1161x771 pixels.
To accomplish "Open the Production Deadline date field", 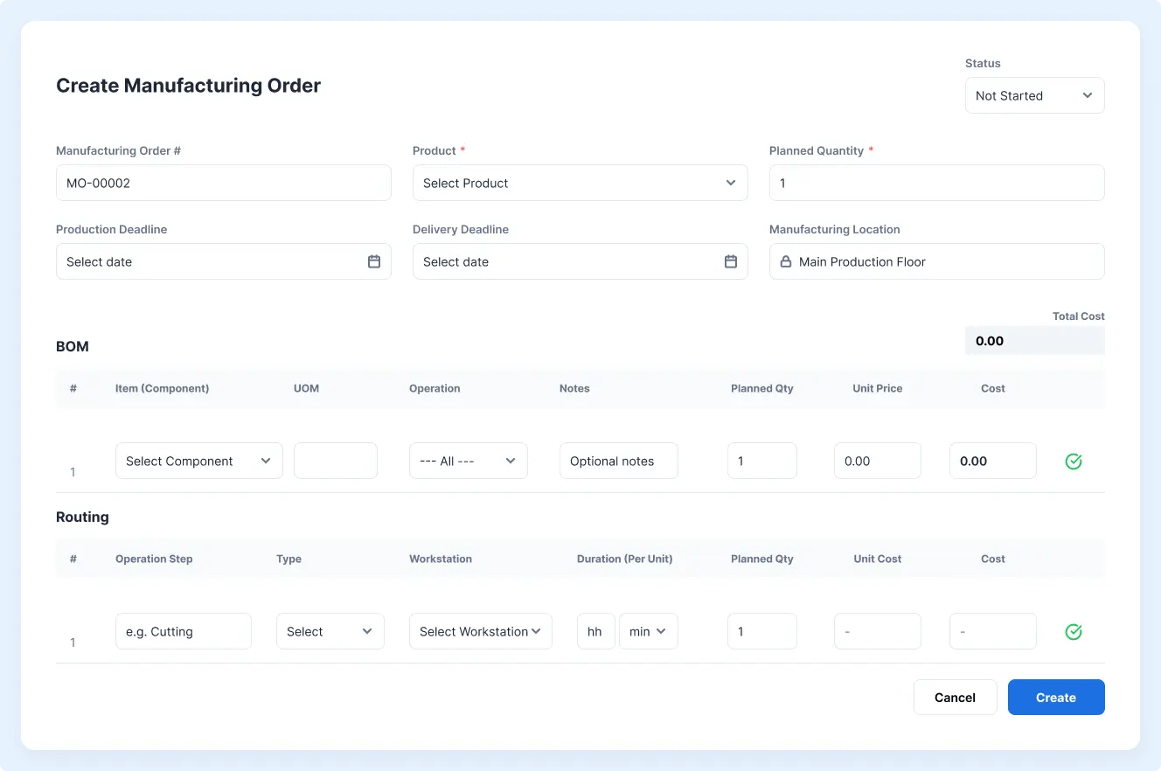I will pos(224,261).
